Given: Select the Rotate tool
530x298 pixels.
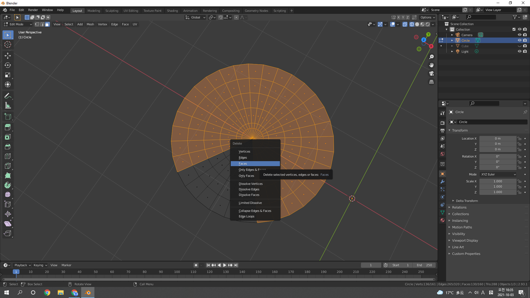Looking at the screenshot, I should 8,65.
